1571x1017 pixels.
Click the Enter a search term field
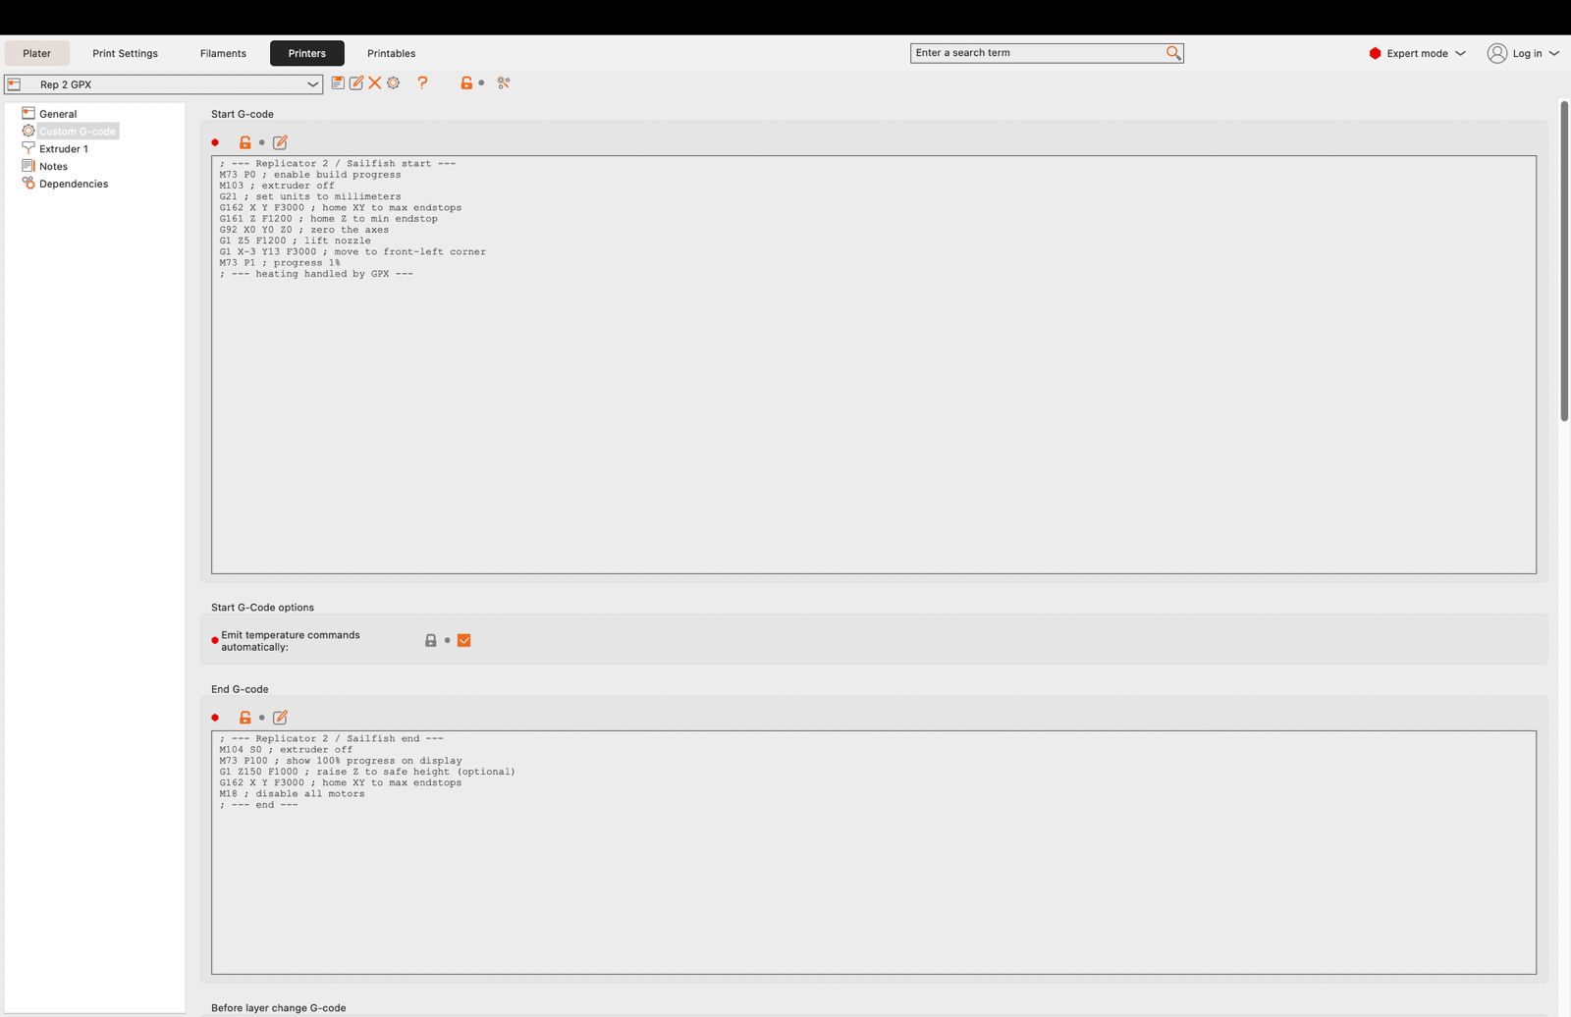click(x=1037, y=53)
